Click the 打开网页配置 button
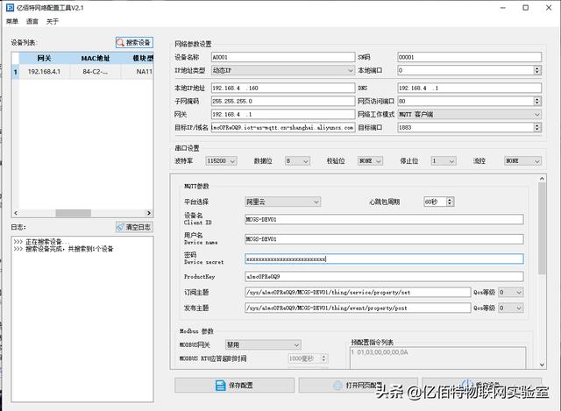Image resolution: width=561 pixels, height=411 pixels. 359,386
